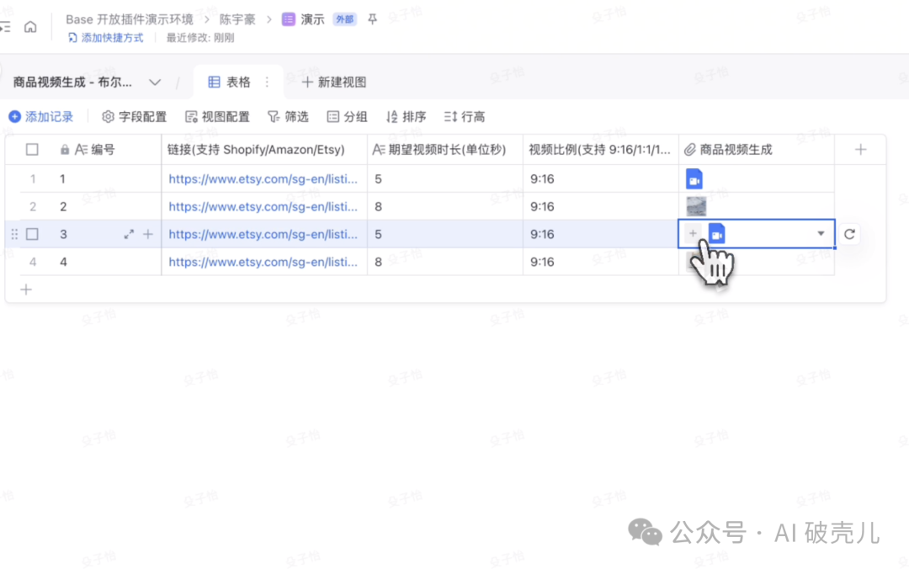This screenshot has width=909, height=569.
Task: Open the video file icon in row 1
Action: coord(694,178)
